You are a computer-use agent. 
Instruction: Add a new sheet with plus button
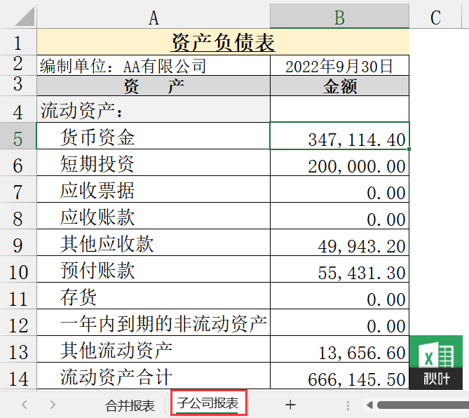coord(290,405)
